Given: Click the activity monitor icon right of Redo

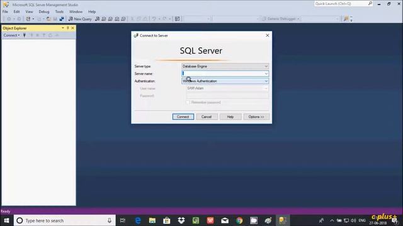Looking at the screenshot, I should (177, 19).
